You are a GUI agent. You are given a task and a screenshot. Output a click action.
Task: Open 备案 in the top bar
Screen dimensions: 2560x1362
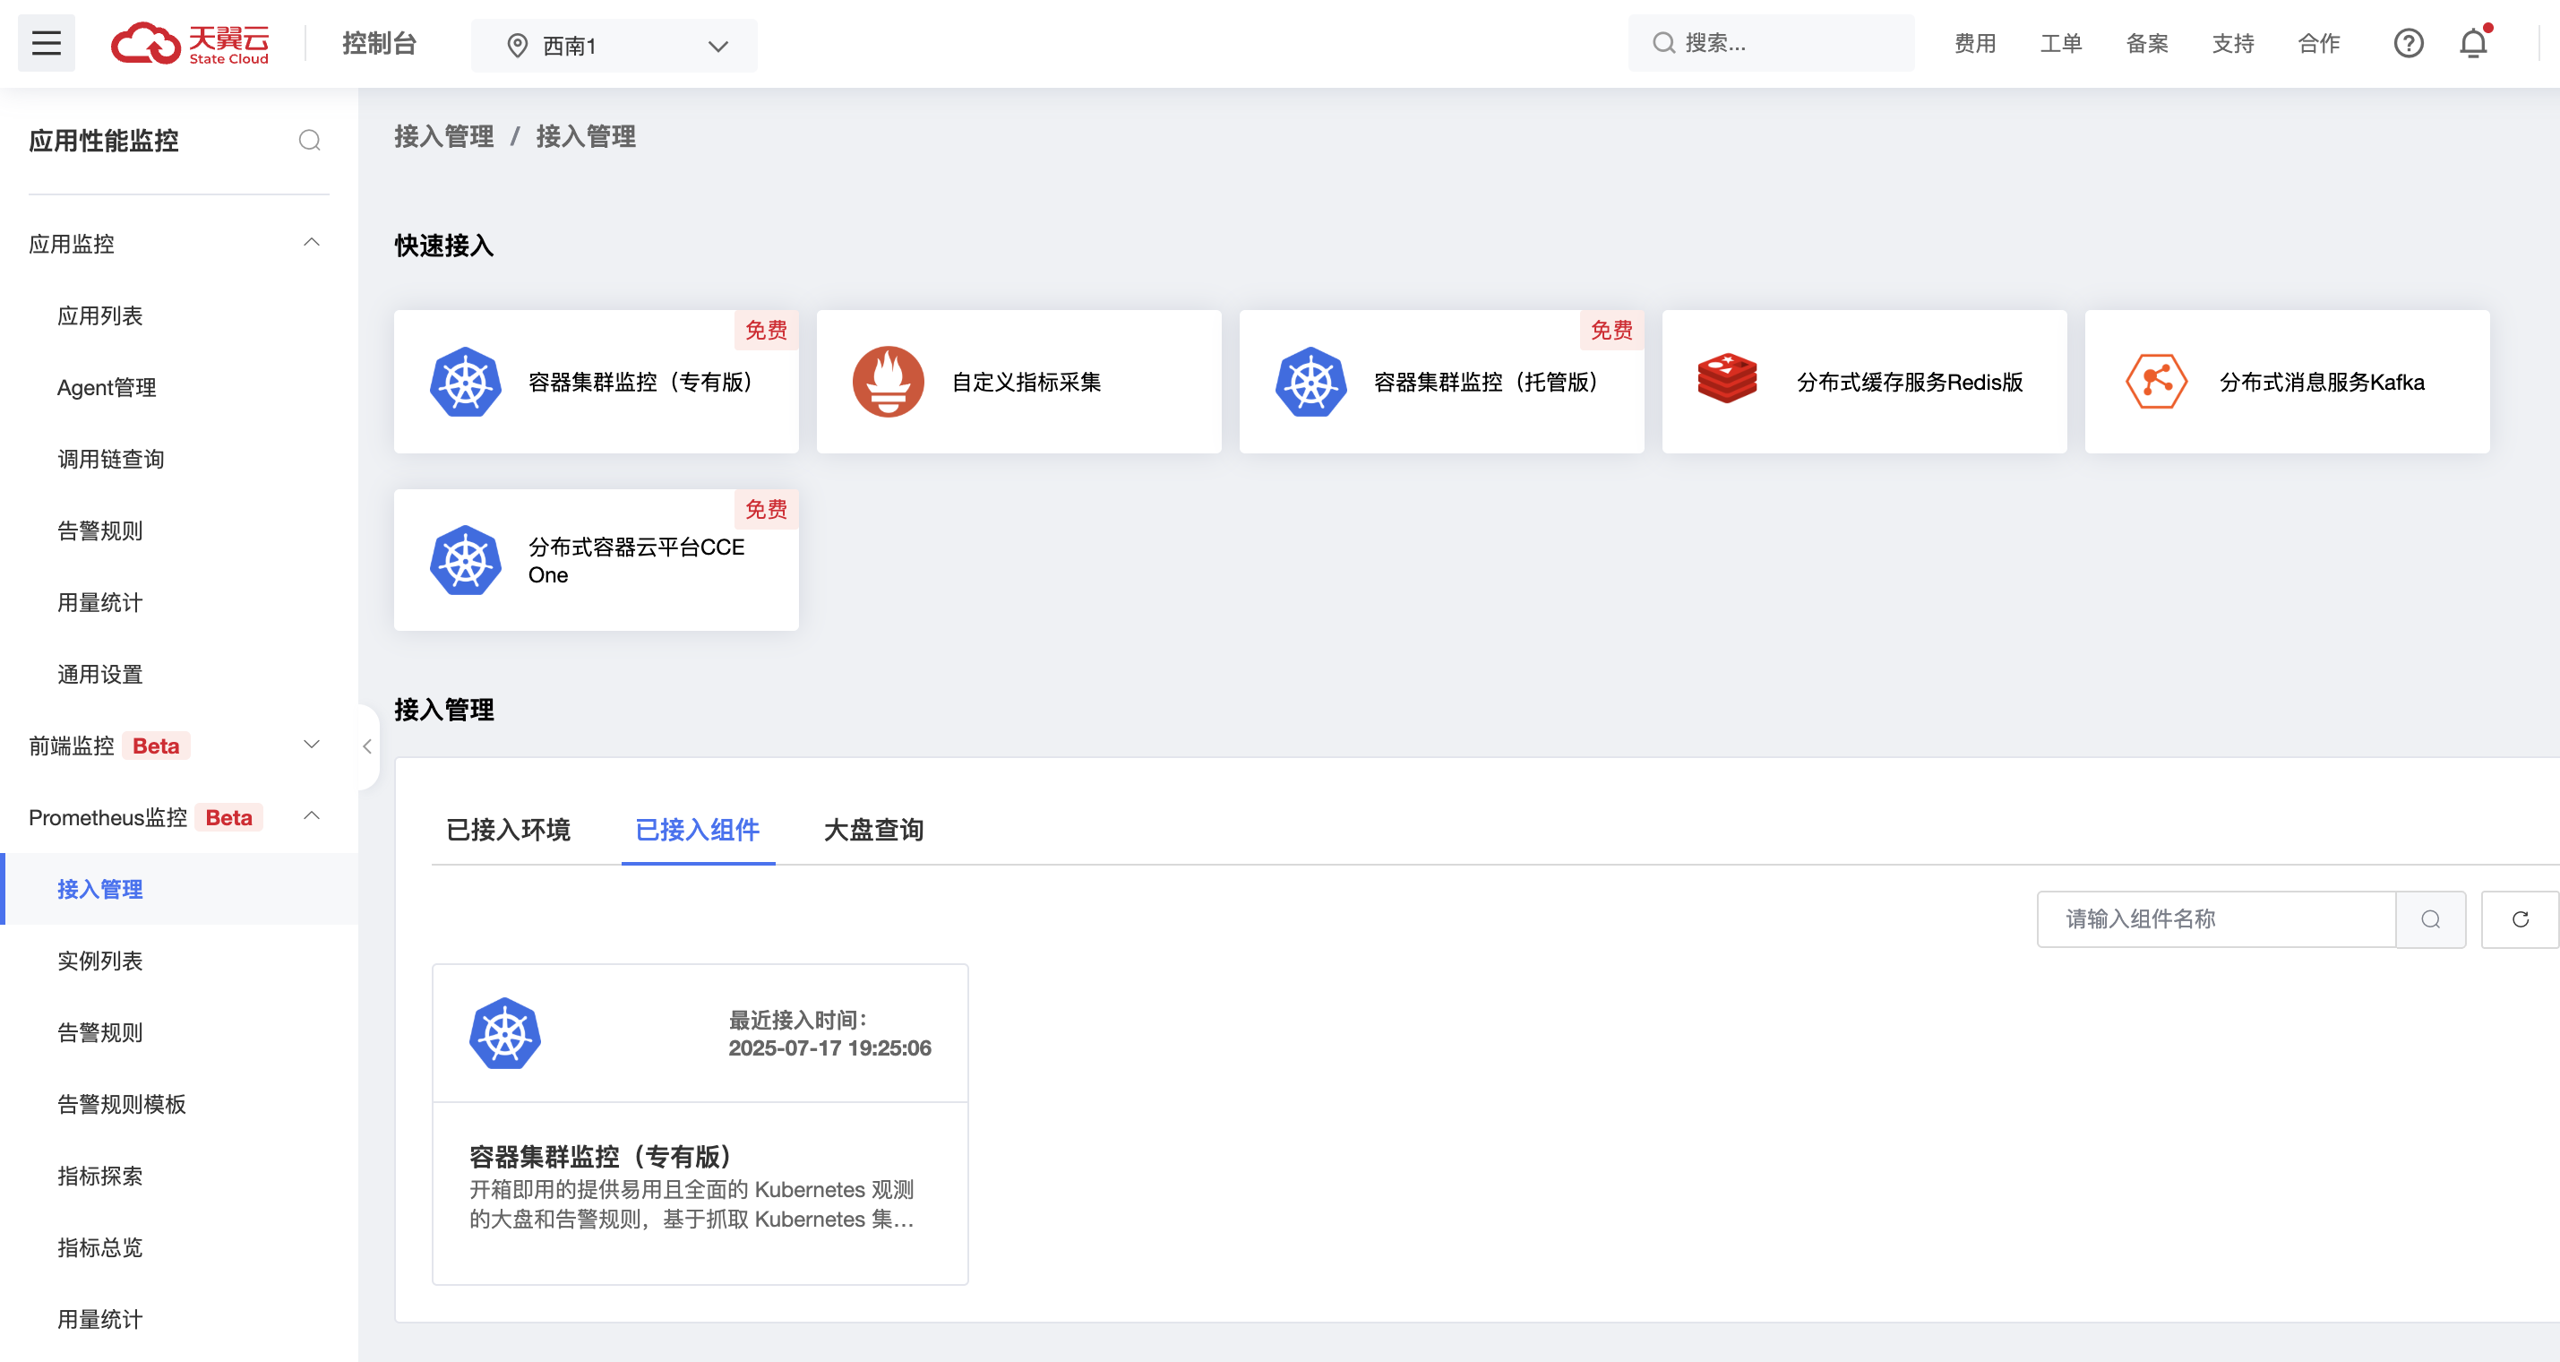(2146, 44)
